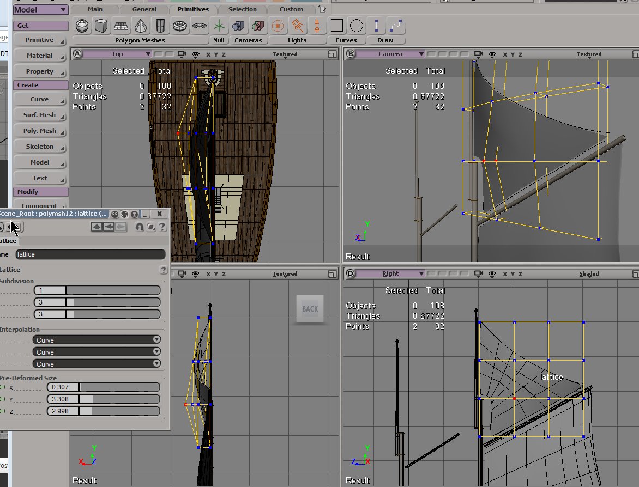
Task: Toggle the eye icon in Top viewport
Action: point(195,54)
